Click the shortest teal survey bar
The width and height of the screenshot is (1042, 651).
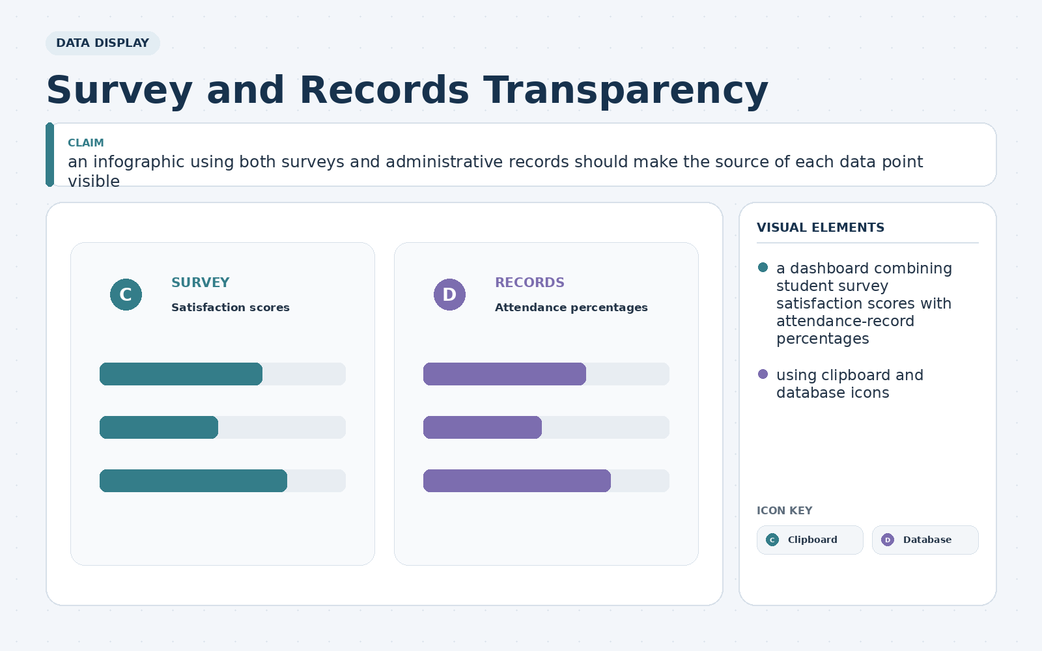pyautogui.click(x=159, y=427)
